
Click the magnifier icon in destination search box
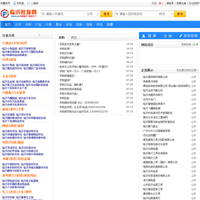pos(117,14)
